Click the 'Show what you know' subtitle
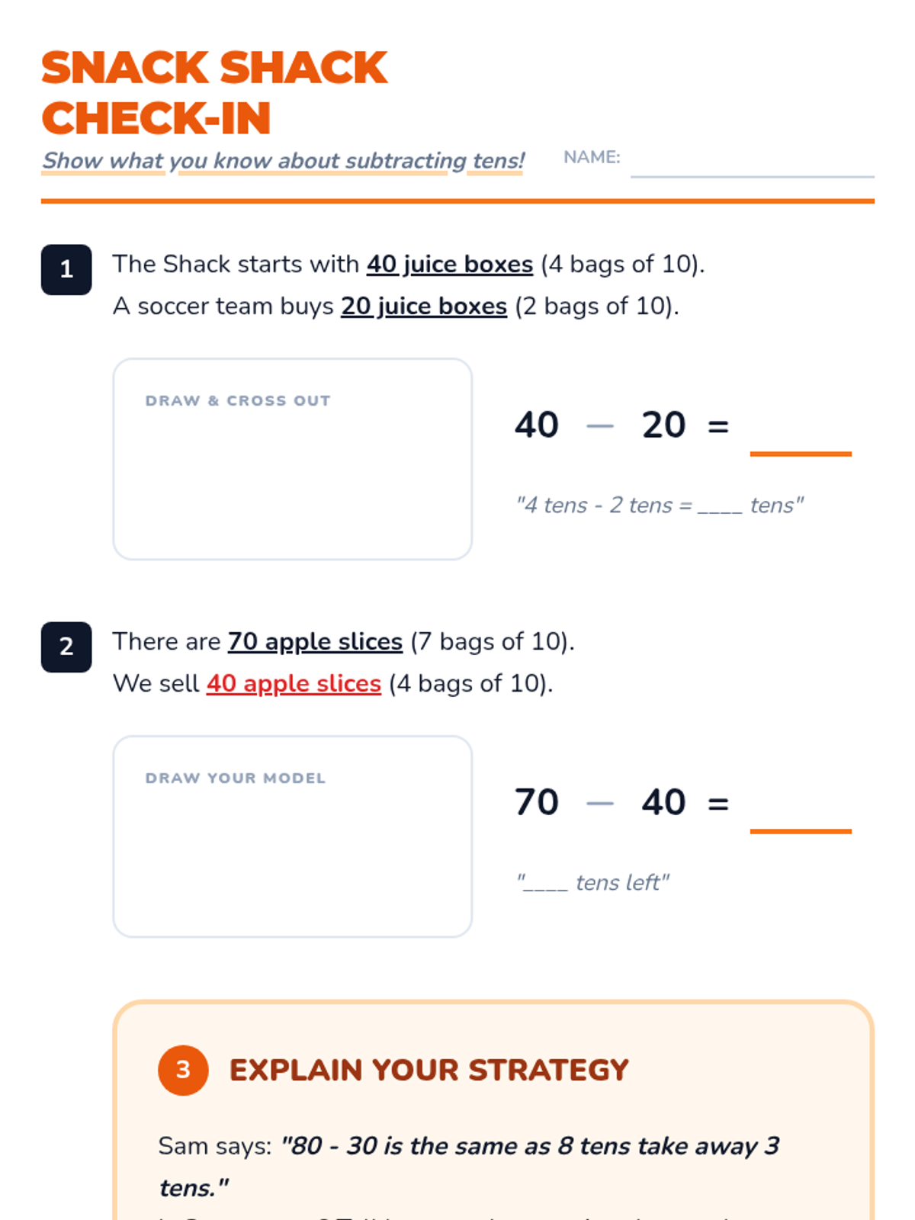 tap(283, 161)
